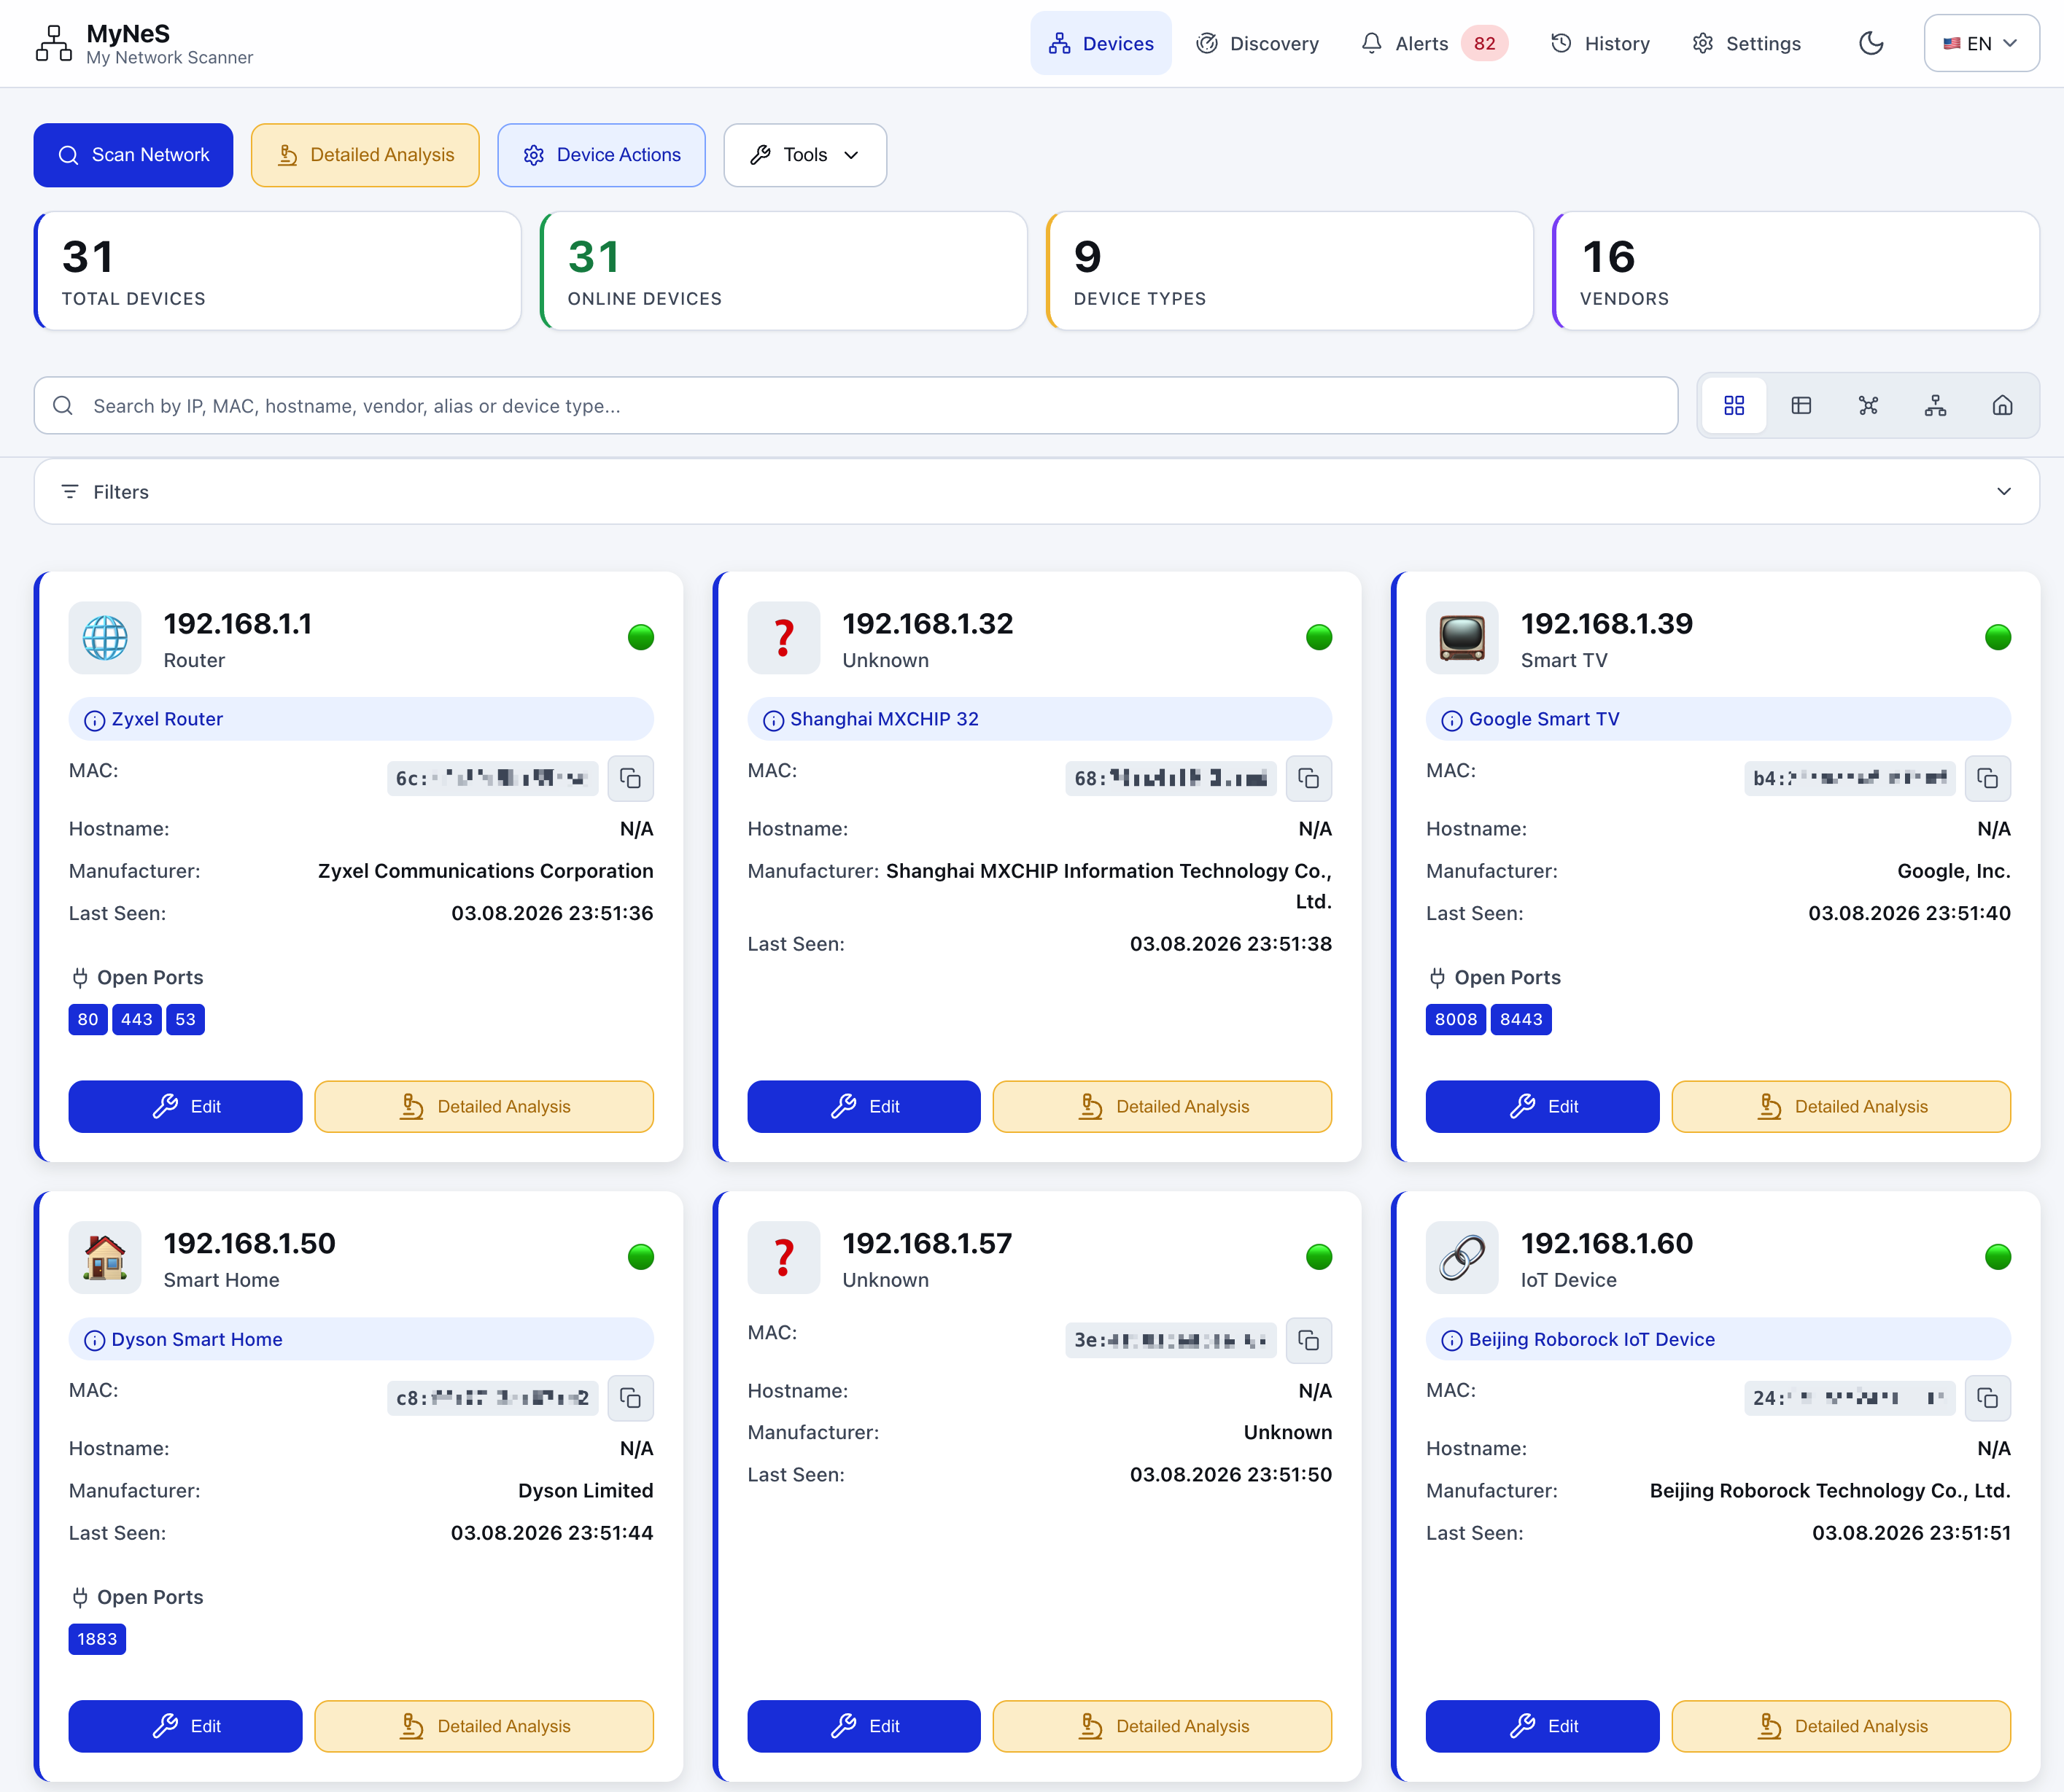Click the Vendors stat card

click(x=1796, y=270)
